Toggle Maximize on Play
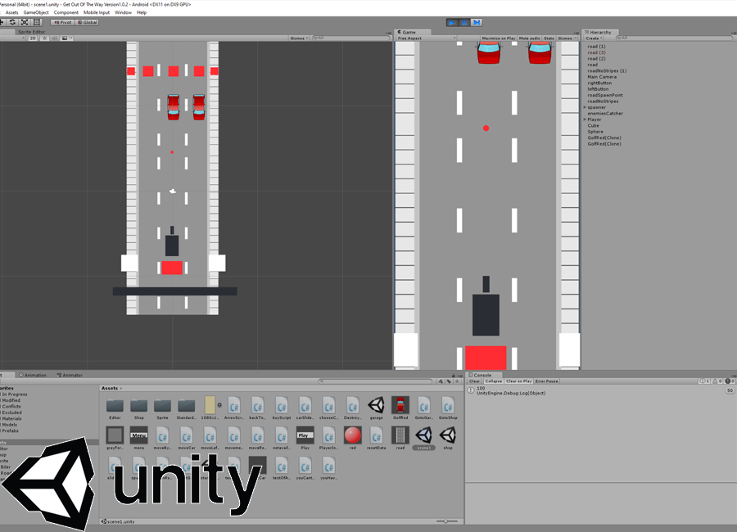 point(499,38)
